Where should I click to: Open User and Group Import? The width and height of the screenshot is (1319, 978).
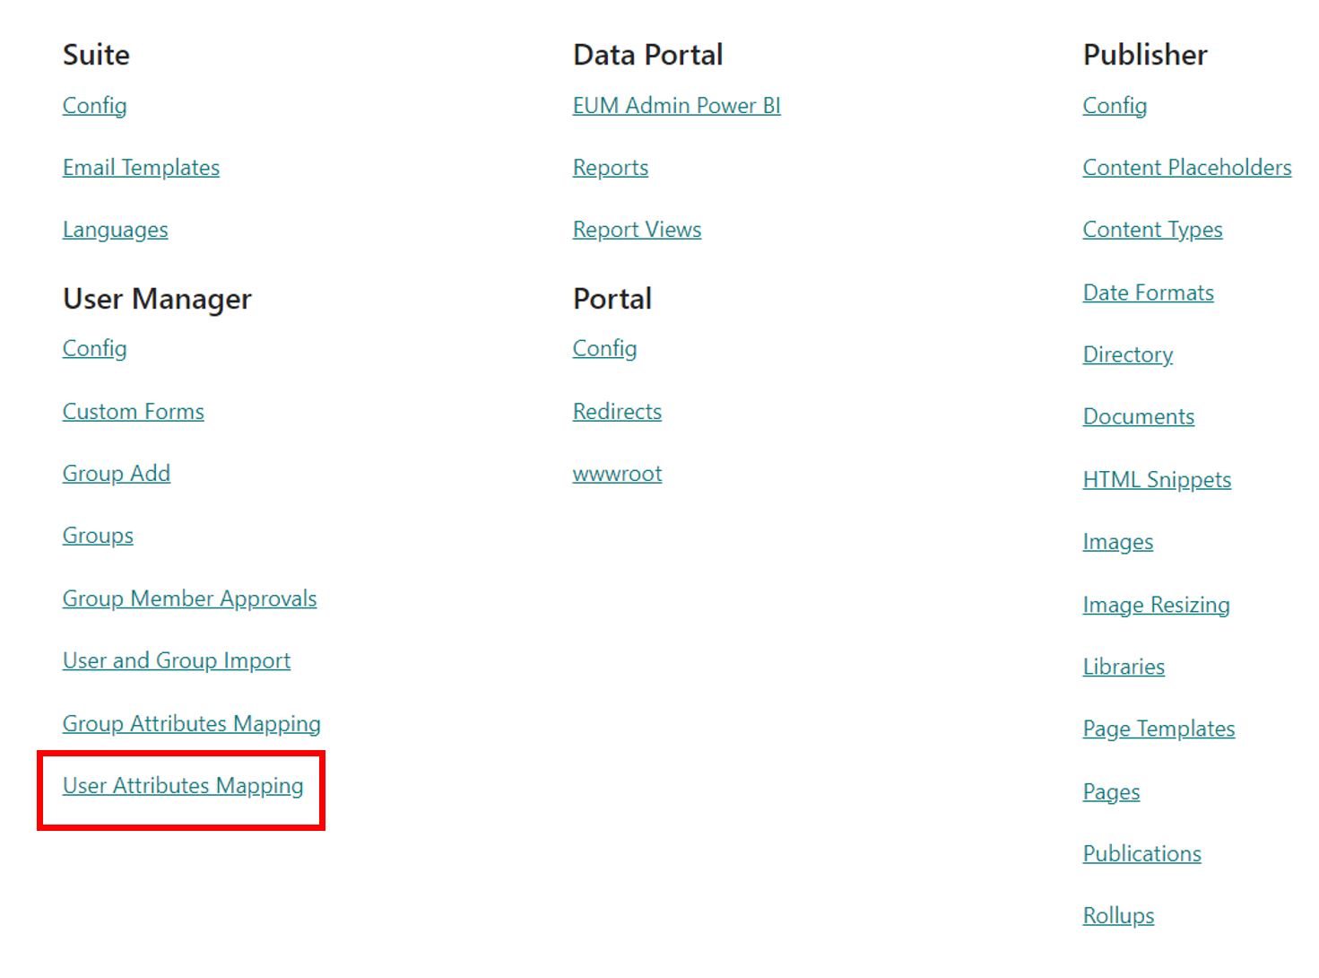176,661
